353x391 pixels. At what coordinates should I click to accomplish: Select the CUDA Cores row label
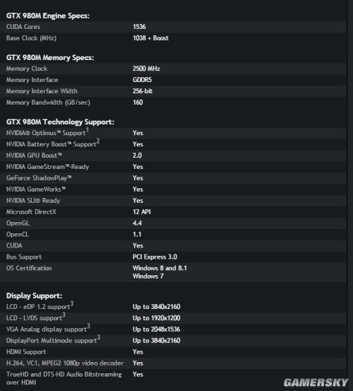pos(23,27)
